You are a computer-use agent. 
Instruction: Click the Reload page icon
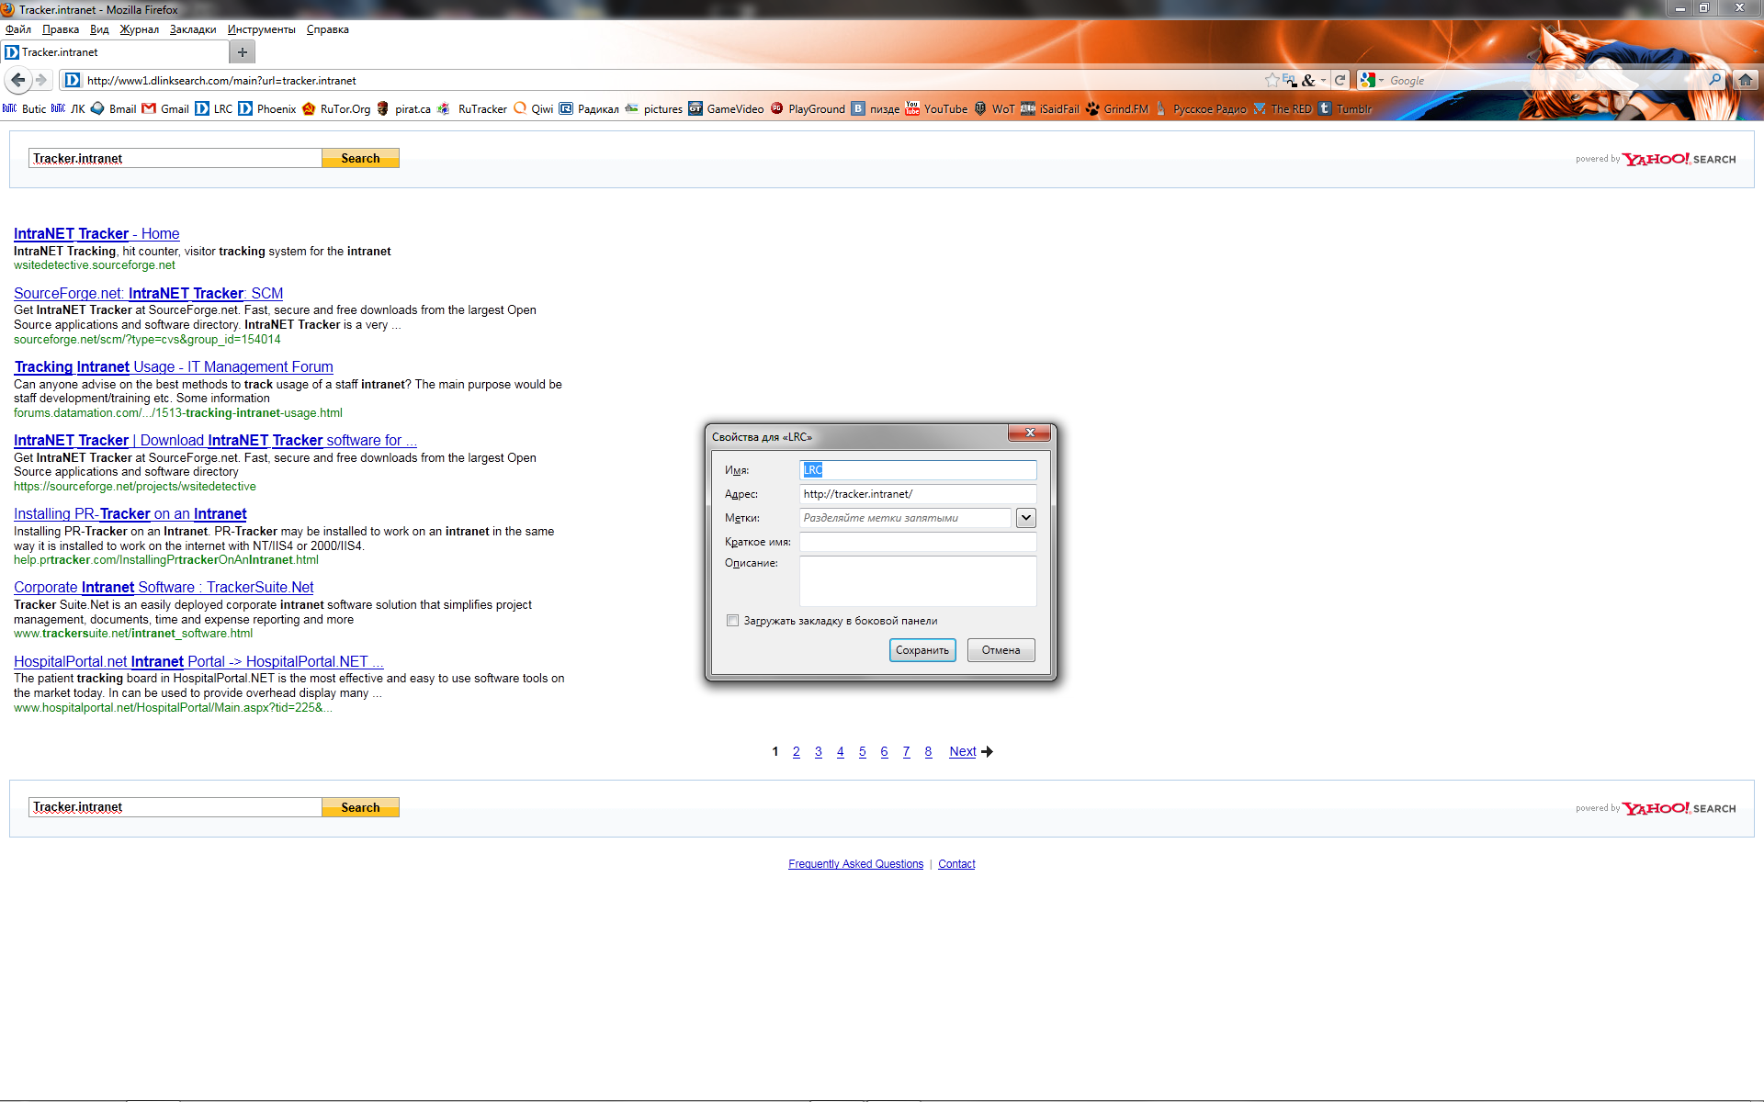point(1340,80)
